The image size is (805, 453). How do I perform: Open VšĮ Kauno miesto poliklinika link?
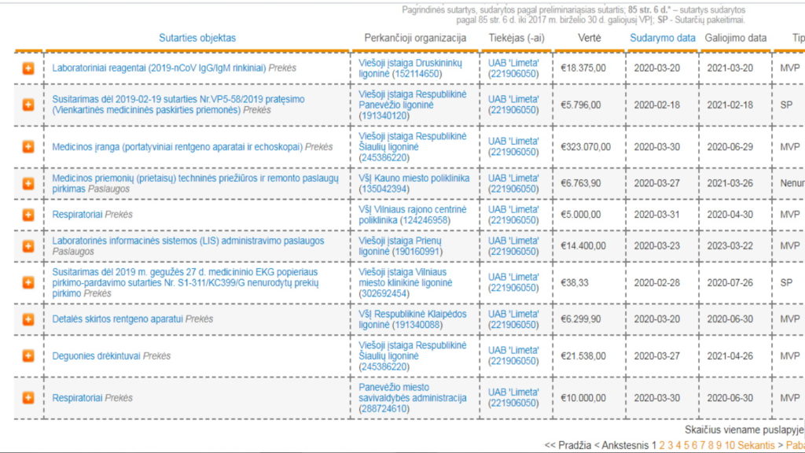(414, 179)
